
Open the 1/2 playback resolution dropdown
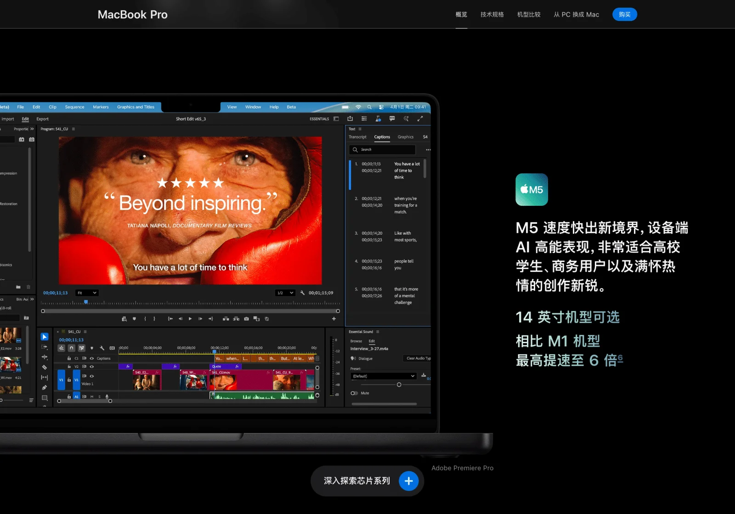285,293
